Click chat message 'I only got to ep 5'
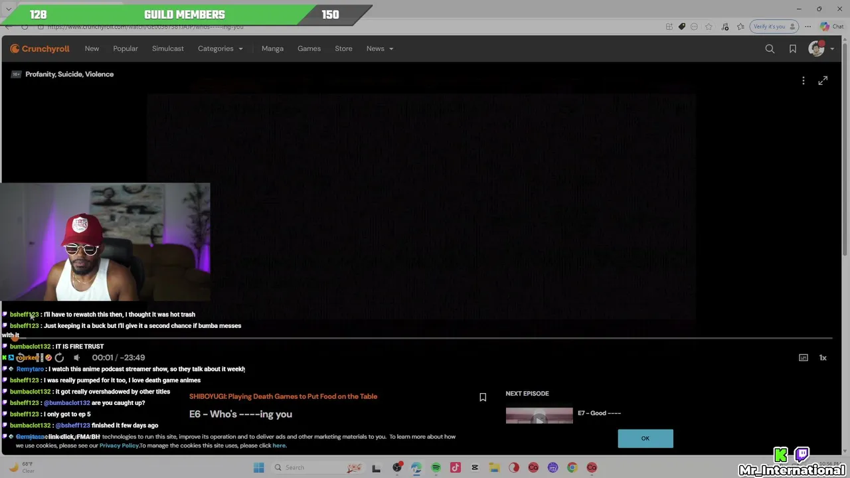The width and height of the screenshot is (850, 478). (67, 414)
